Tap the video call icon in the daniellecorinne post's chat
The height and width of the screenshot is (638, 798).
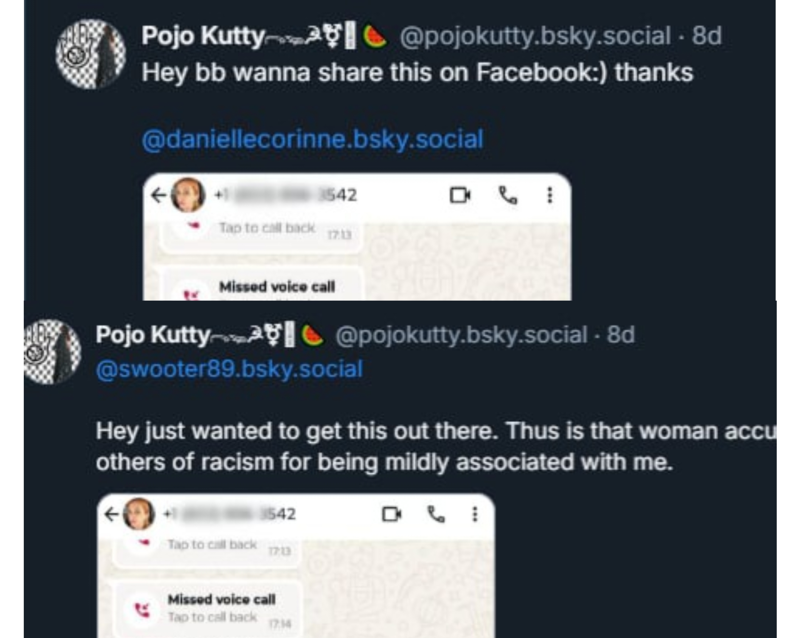(x=460, y=195)
